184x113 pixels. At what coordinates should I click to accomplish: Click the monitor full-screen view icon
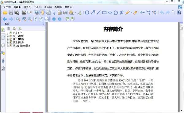point(37,13)
